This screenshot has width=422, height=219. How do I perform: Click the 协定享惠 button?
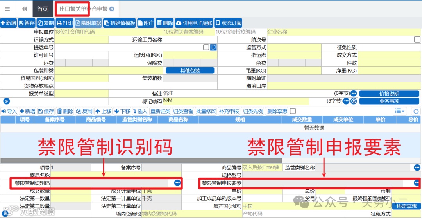[x=406, y=206]
